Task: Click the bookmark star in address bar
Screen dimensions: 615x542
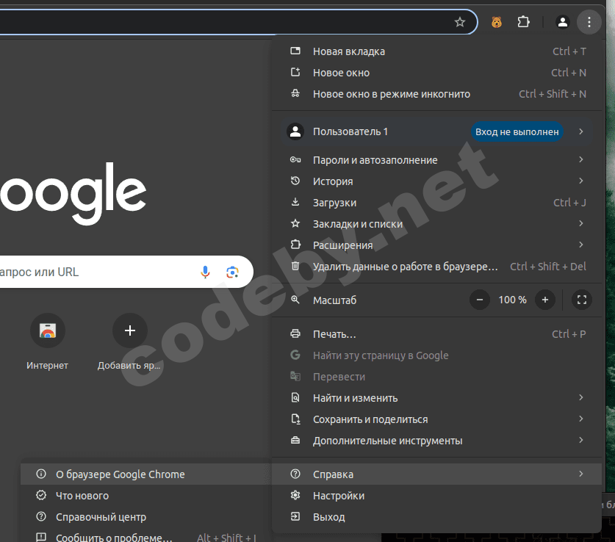Action: (460, 22)
